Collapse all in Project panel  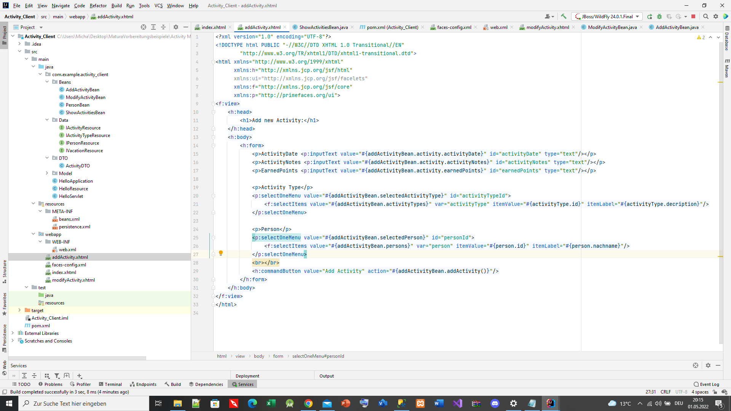[163, 27]
